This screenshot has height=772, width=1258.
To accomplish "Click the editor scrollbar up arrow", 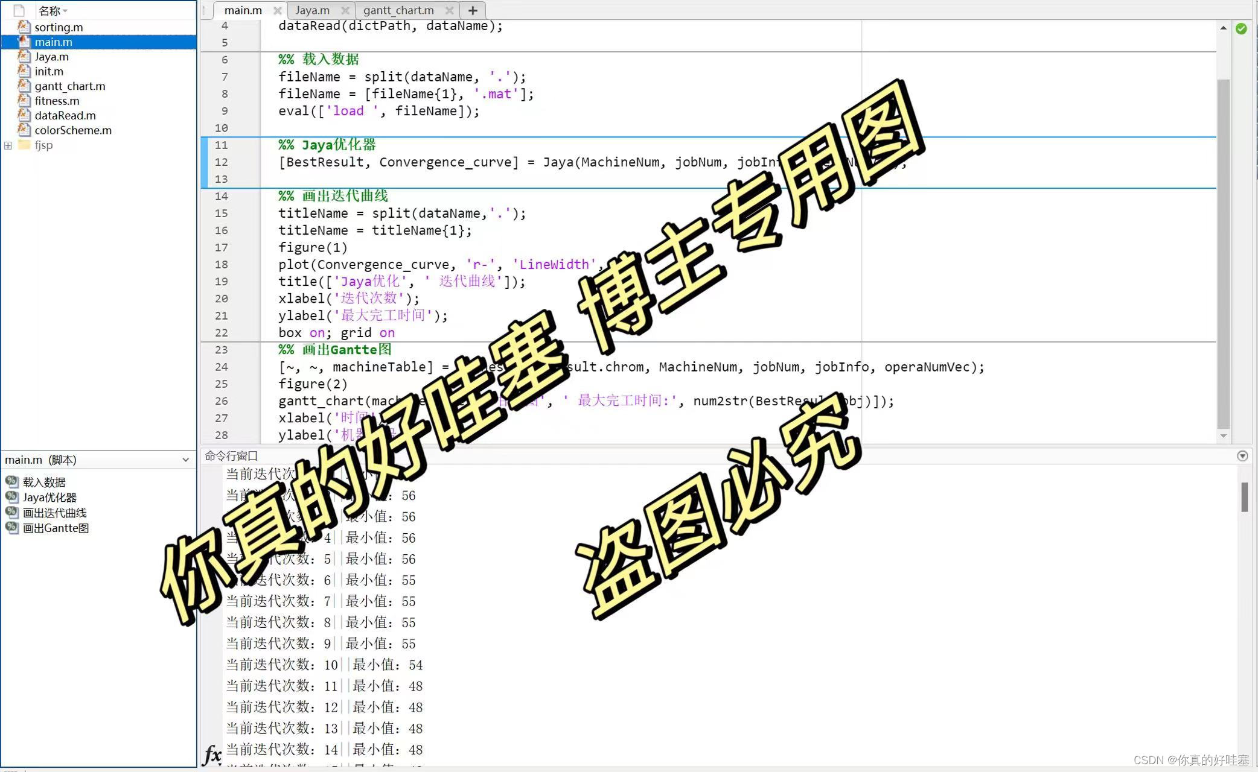I will [x=1224, y=28].
